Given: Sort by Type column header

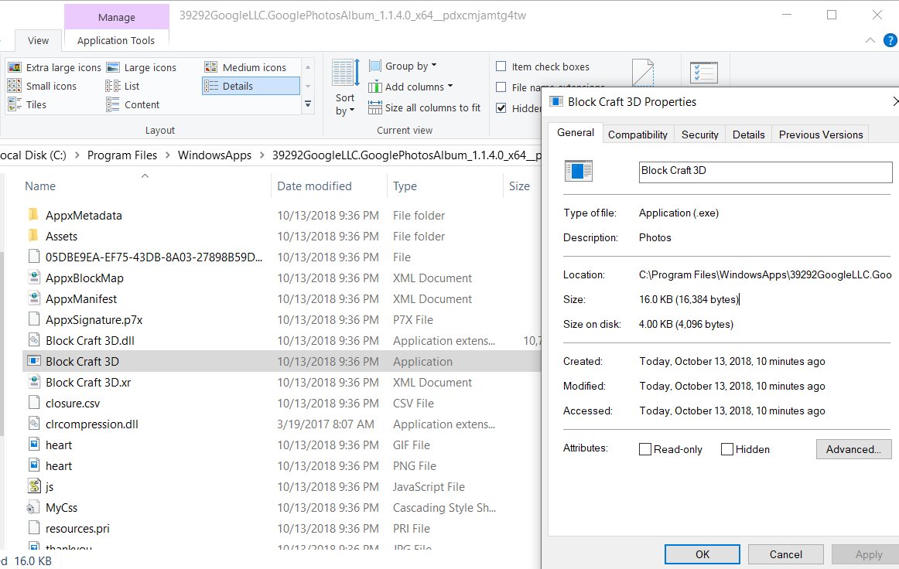Looking at the screenshot, I should pyautogui.click(x=405, y=186).
